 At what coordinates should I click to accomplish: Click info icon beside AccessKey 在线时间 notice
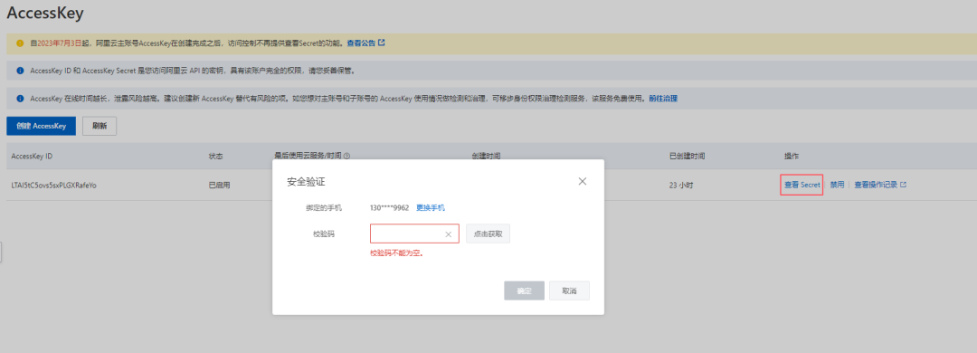pos(20,99)
